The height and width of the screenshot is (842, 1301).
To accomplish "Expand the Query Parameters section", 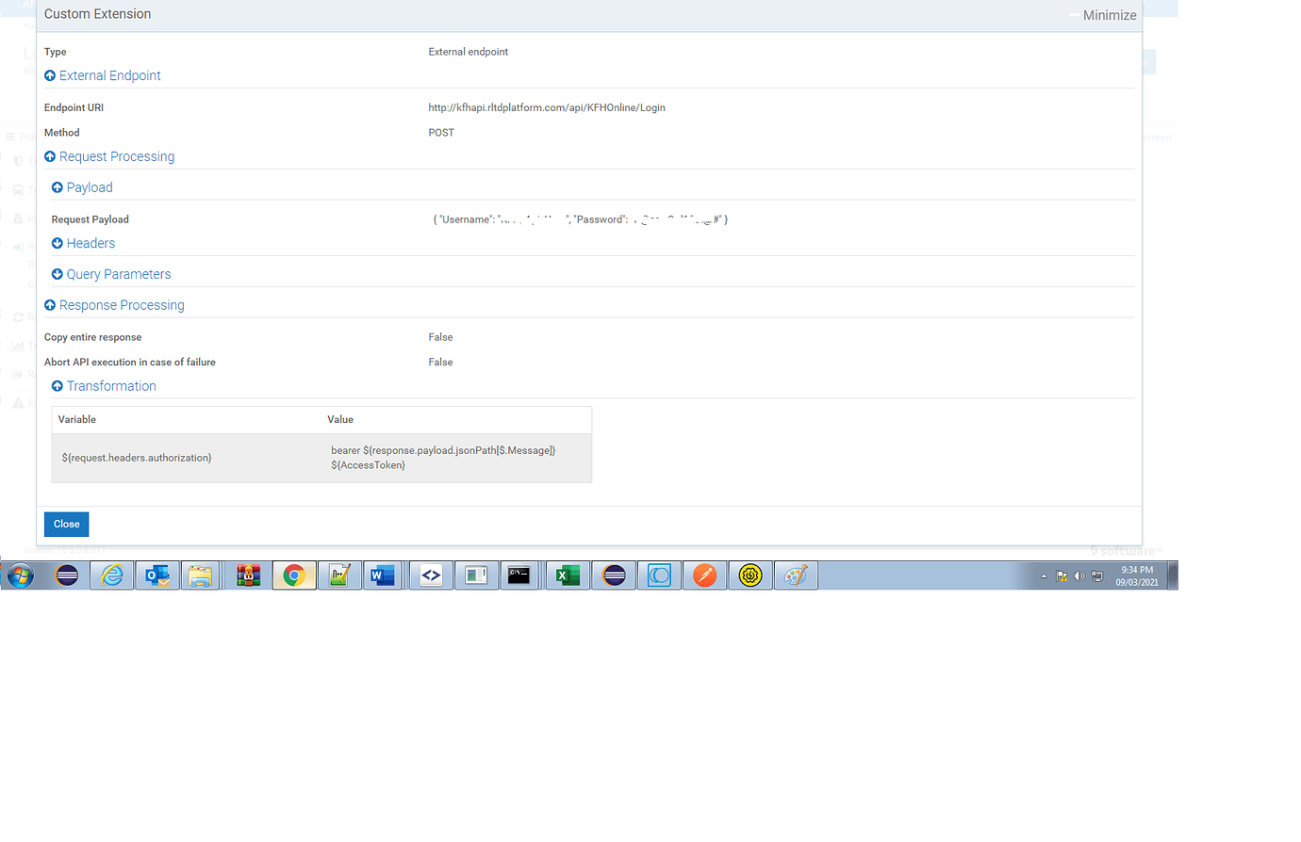I will tap(111, 274).
